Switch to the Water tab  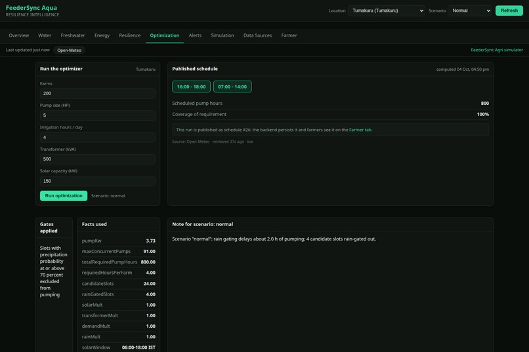tap(45, 35)
